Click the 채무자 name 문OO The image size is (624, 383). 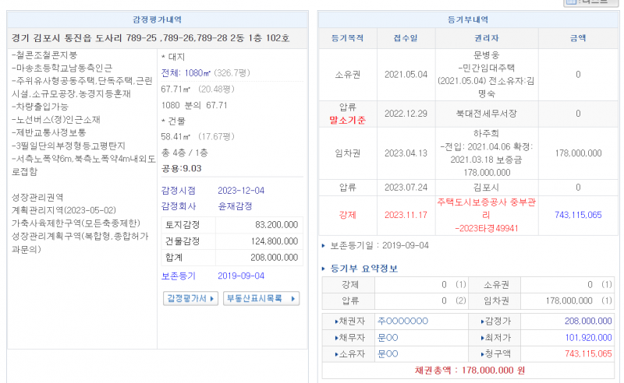[387, 337]
